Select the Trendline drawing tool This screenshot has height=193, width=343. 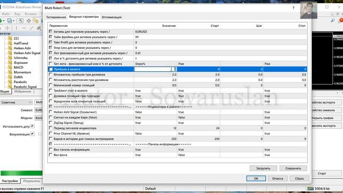pyautogui.click(x=32, y=28)
